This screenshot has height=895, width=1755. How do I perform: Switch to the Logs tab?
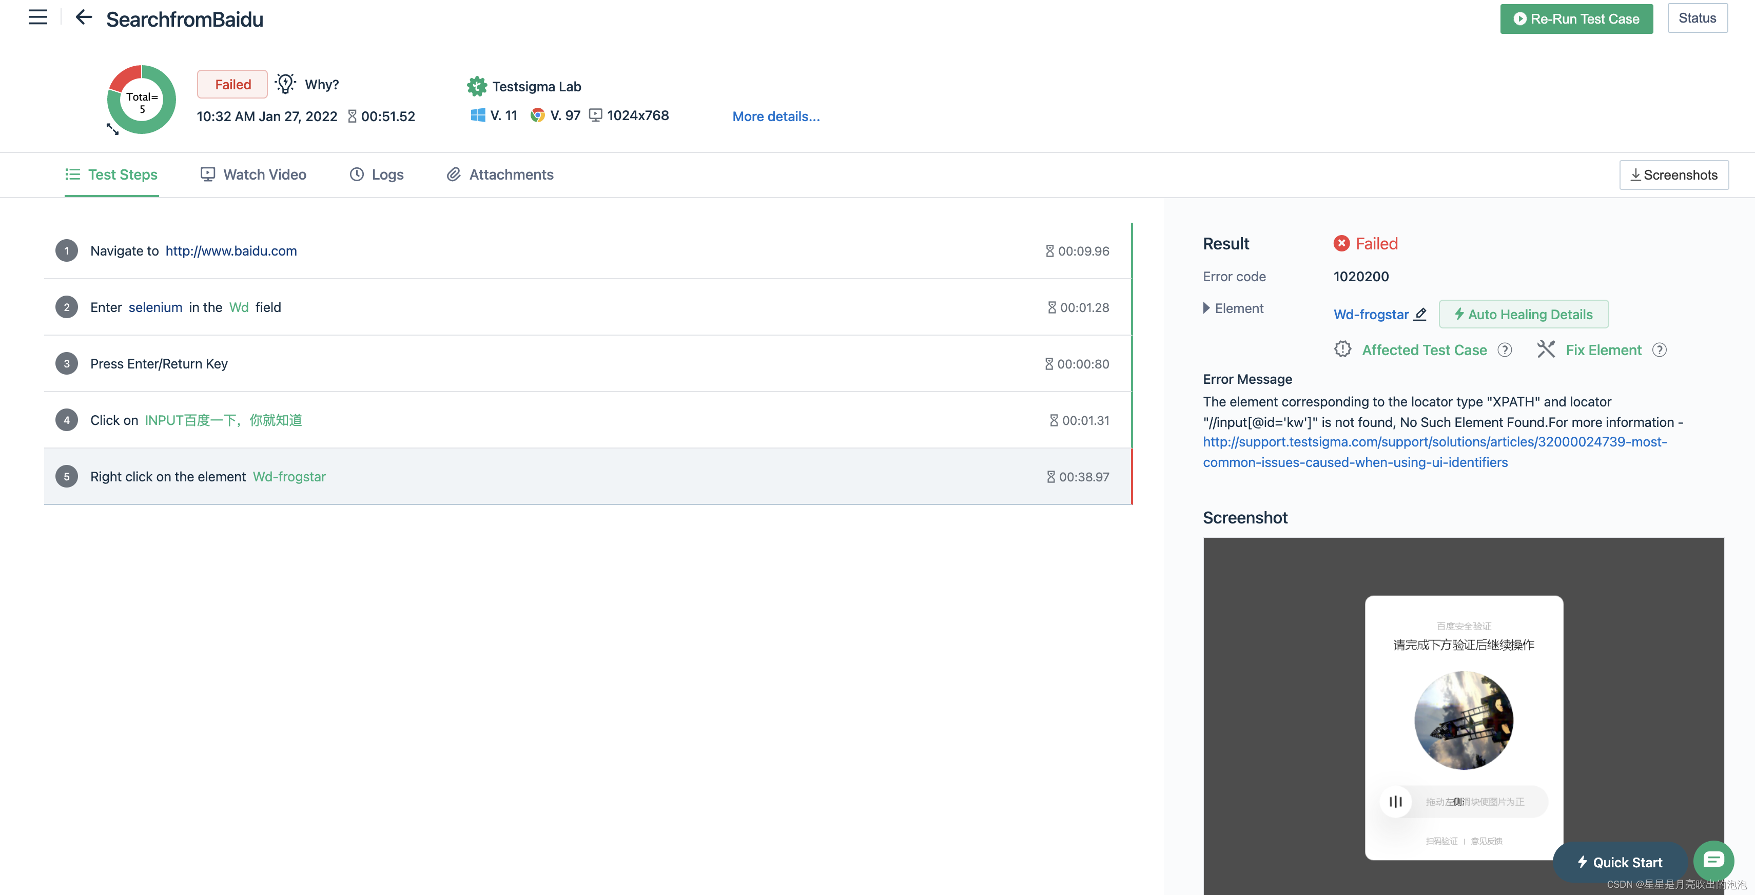tap(377, 174)
